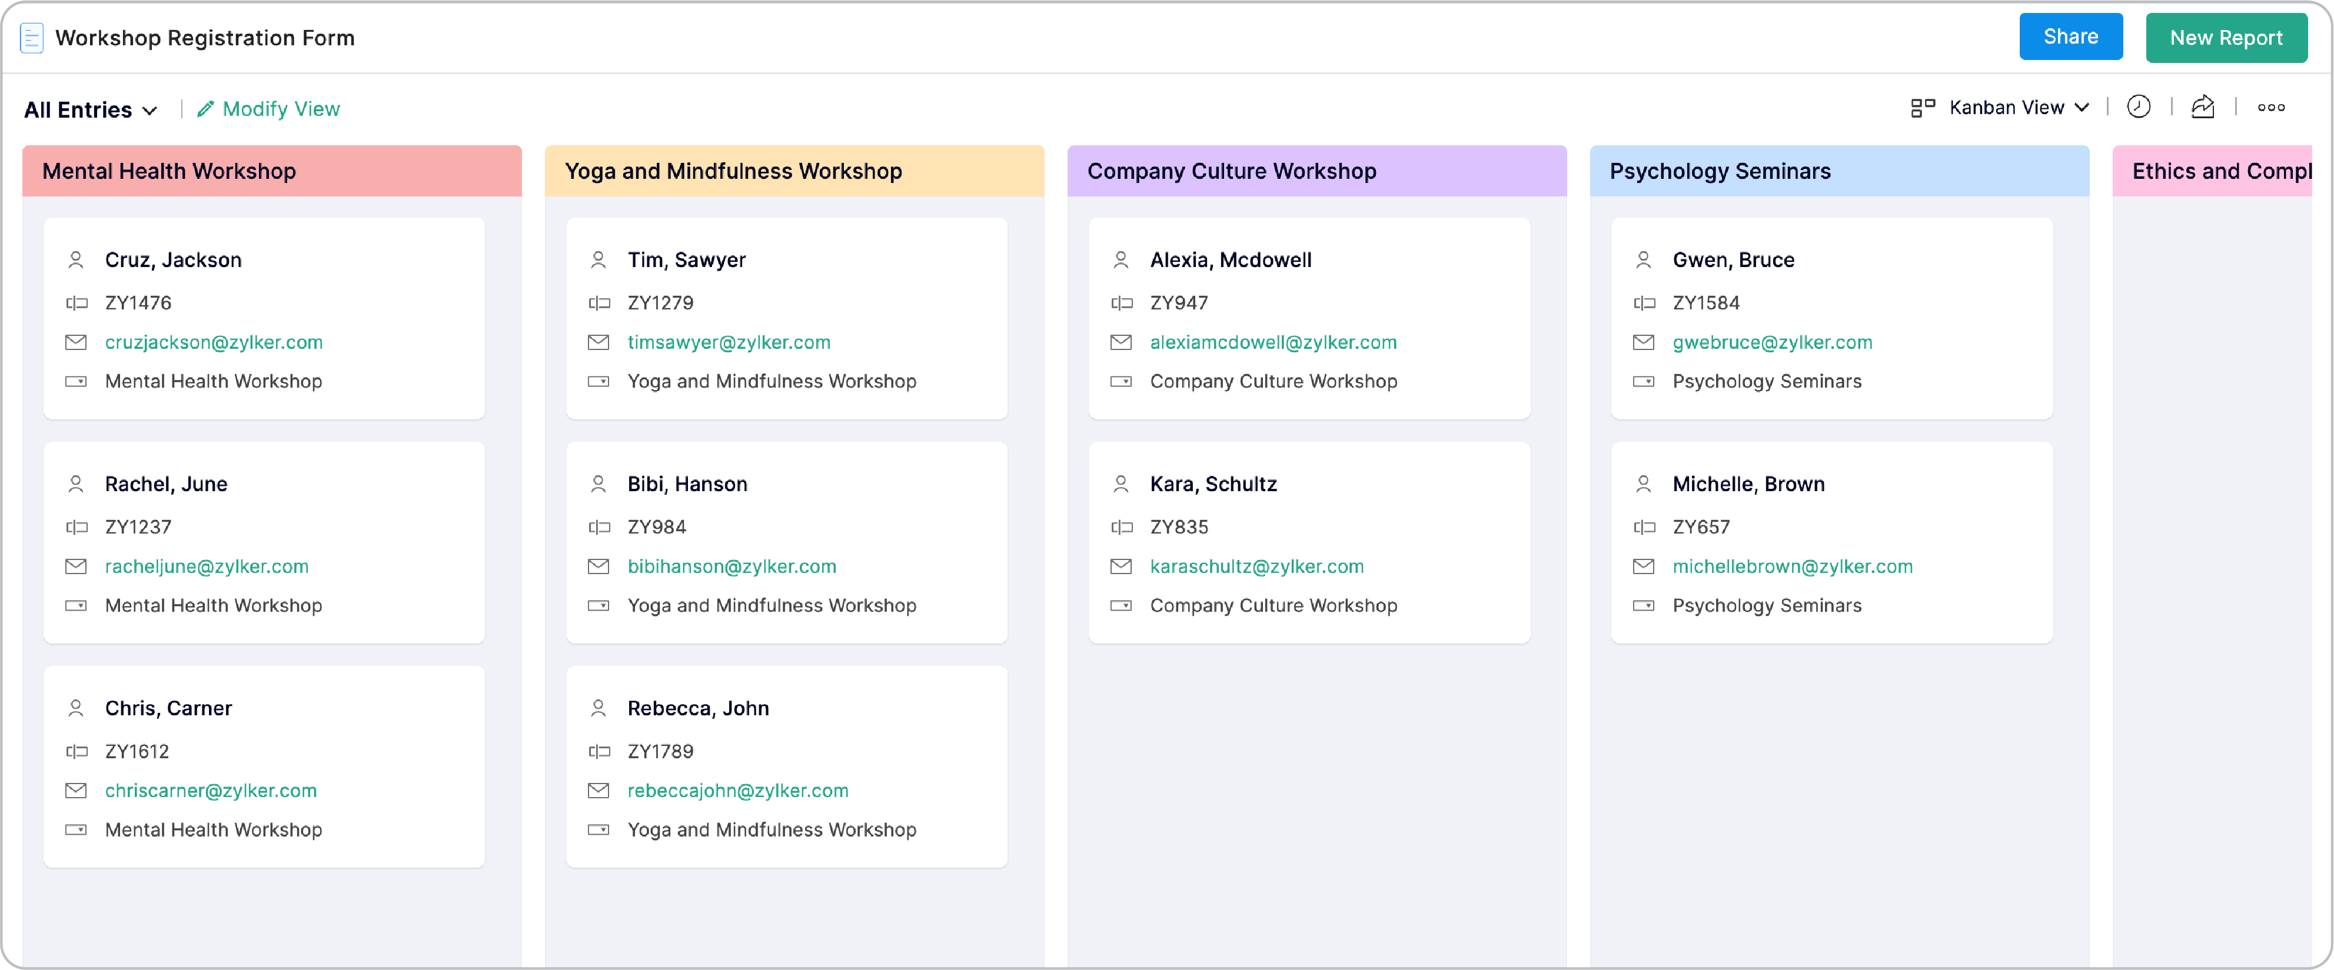Click the ID icon next to ZY1279
This screenshot has width=2334, height=970.
coord(600,302)
